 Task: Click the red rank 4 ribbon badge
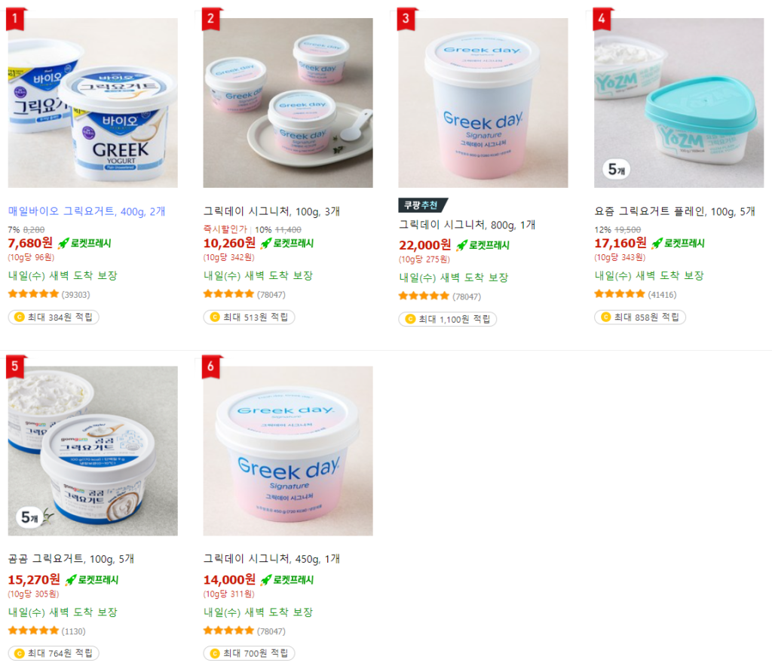(602, 19)
